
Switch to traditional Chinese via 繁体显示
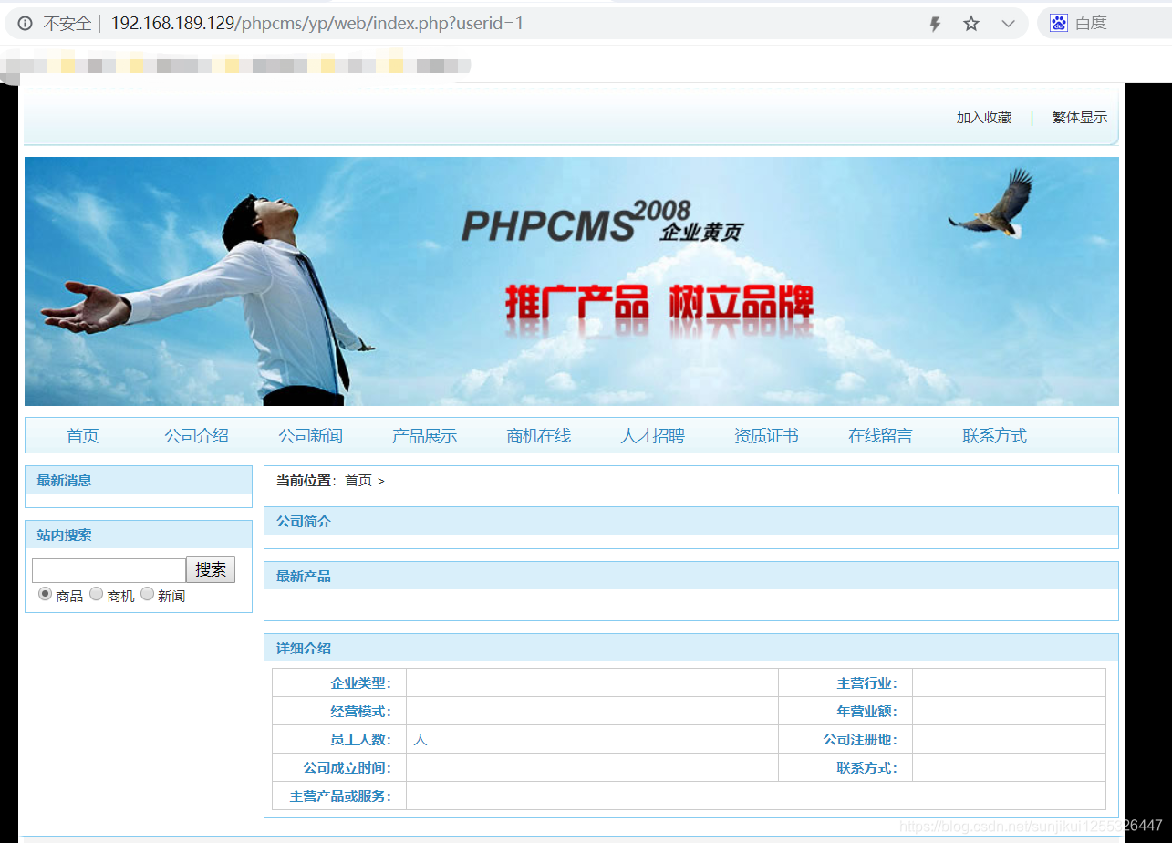pyautogui.click(x=1079, y=117)
